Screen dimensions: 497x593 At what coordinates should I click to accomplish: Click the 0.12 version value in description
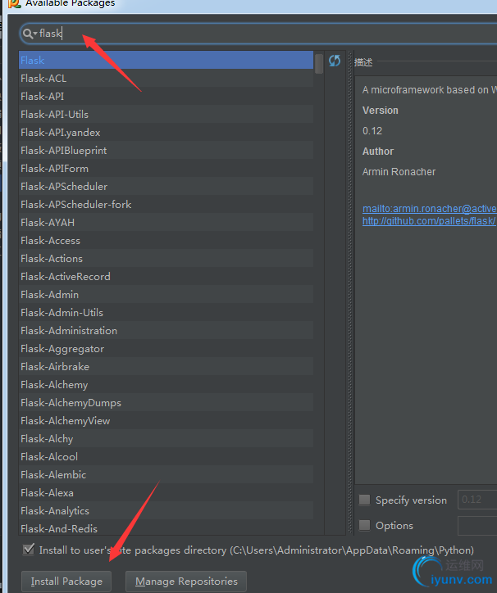click(x=372, y=131)
